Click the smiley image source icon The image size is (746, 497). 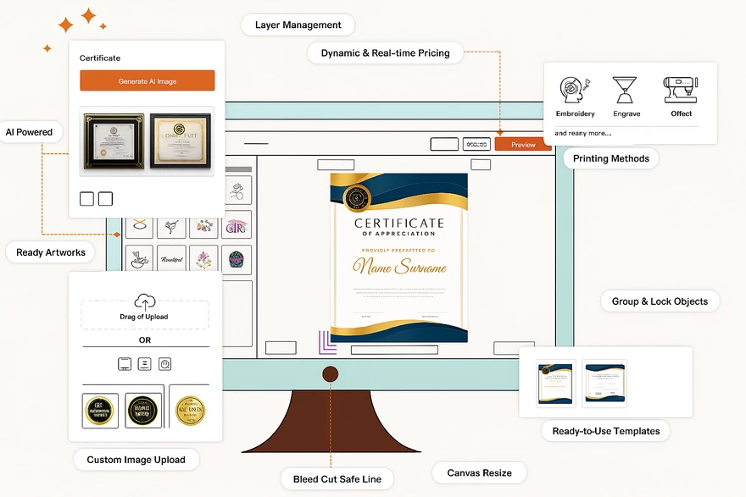tap(164, 364)
